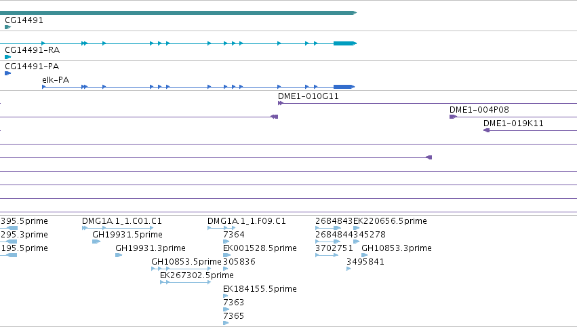
Task: Select the glyph under EK184155.5prime
Action: pos(226,296)
